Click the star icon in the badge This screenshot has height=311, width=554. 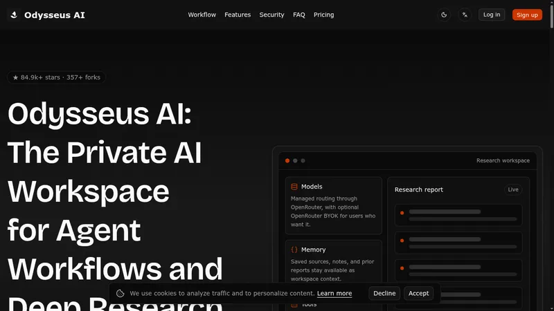pyautogui.click(x=15, y=77)
